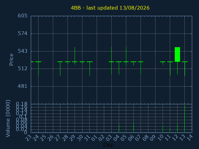Image resolution: width=199 pixels, height=149 pixels.
Task: Click the 481 price axis label
Action: pos(22,86)
